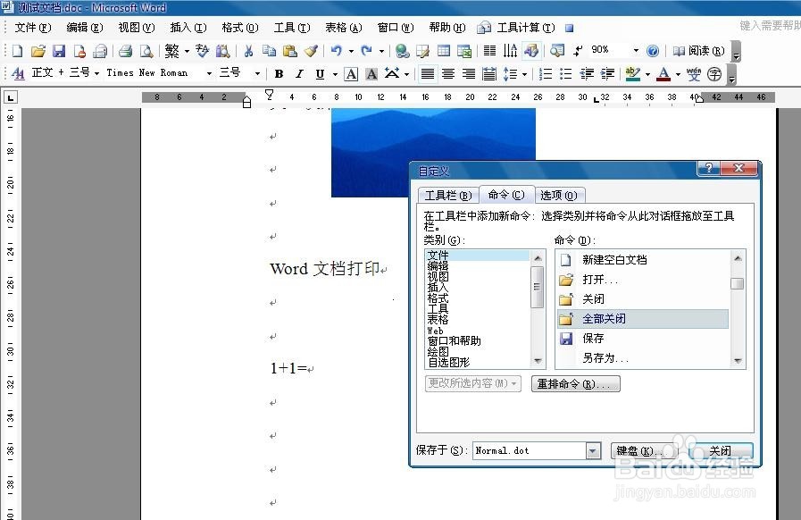The height and width of the screenshot is (520, 801).
Task: Toggle Character Shading button
Action: [371, 74]
